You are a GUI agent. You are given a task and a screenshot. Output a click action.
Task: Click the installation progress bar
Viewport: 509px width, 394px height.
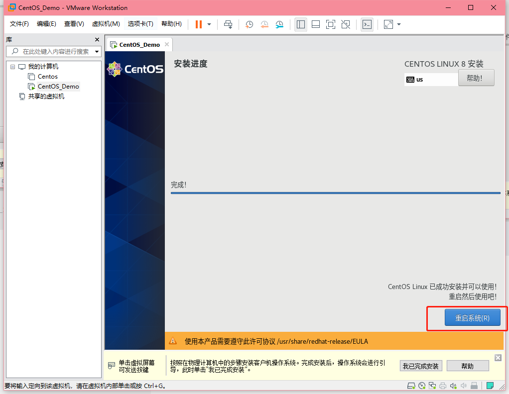click(335, 193)
